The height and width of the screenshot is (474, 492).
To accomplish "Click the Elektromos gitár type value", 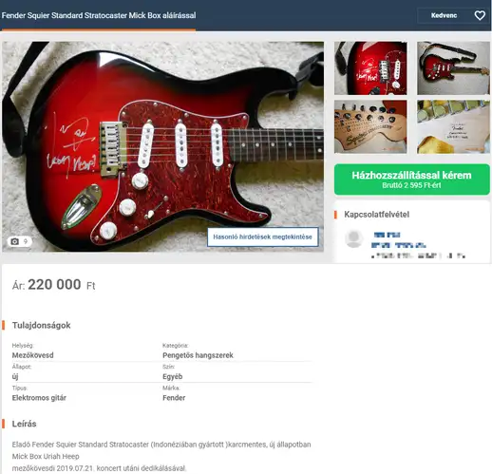I will pos(39,398).
